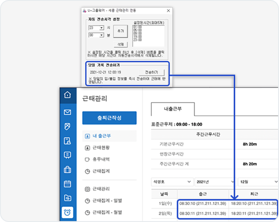Open the home icon in blue sidebar

67,95
